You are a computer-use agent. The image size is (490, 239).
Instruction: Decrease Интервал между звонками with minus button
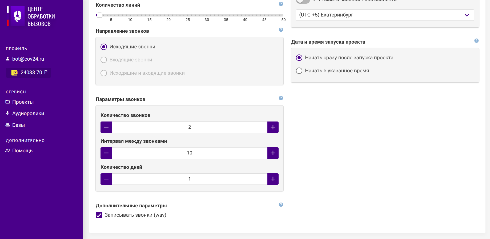106,153
